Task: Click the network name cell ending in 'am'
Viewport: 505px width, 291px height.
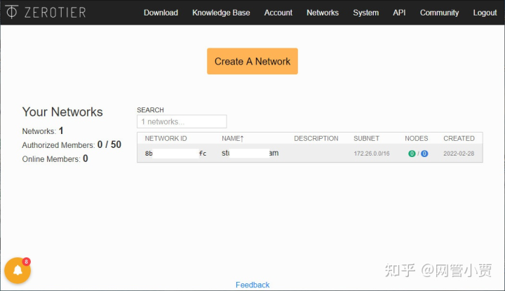Action: [x=250, y=154]
